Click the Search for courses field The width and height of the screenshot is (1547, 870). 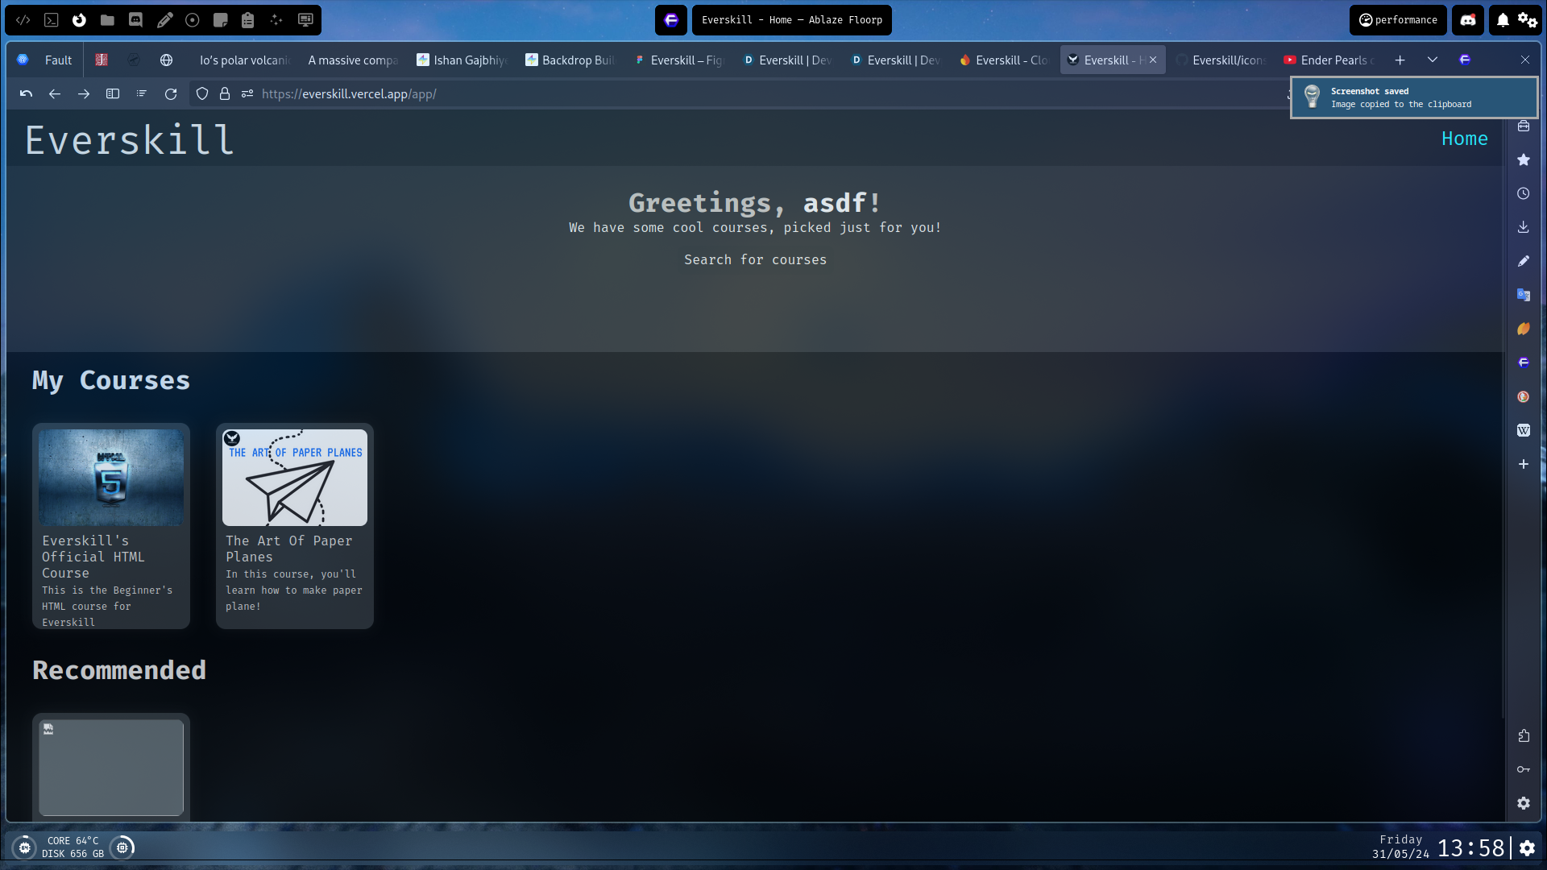tap(755, 259)
